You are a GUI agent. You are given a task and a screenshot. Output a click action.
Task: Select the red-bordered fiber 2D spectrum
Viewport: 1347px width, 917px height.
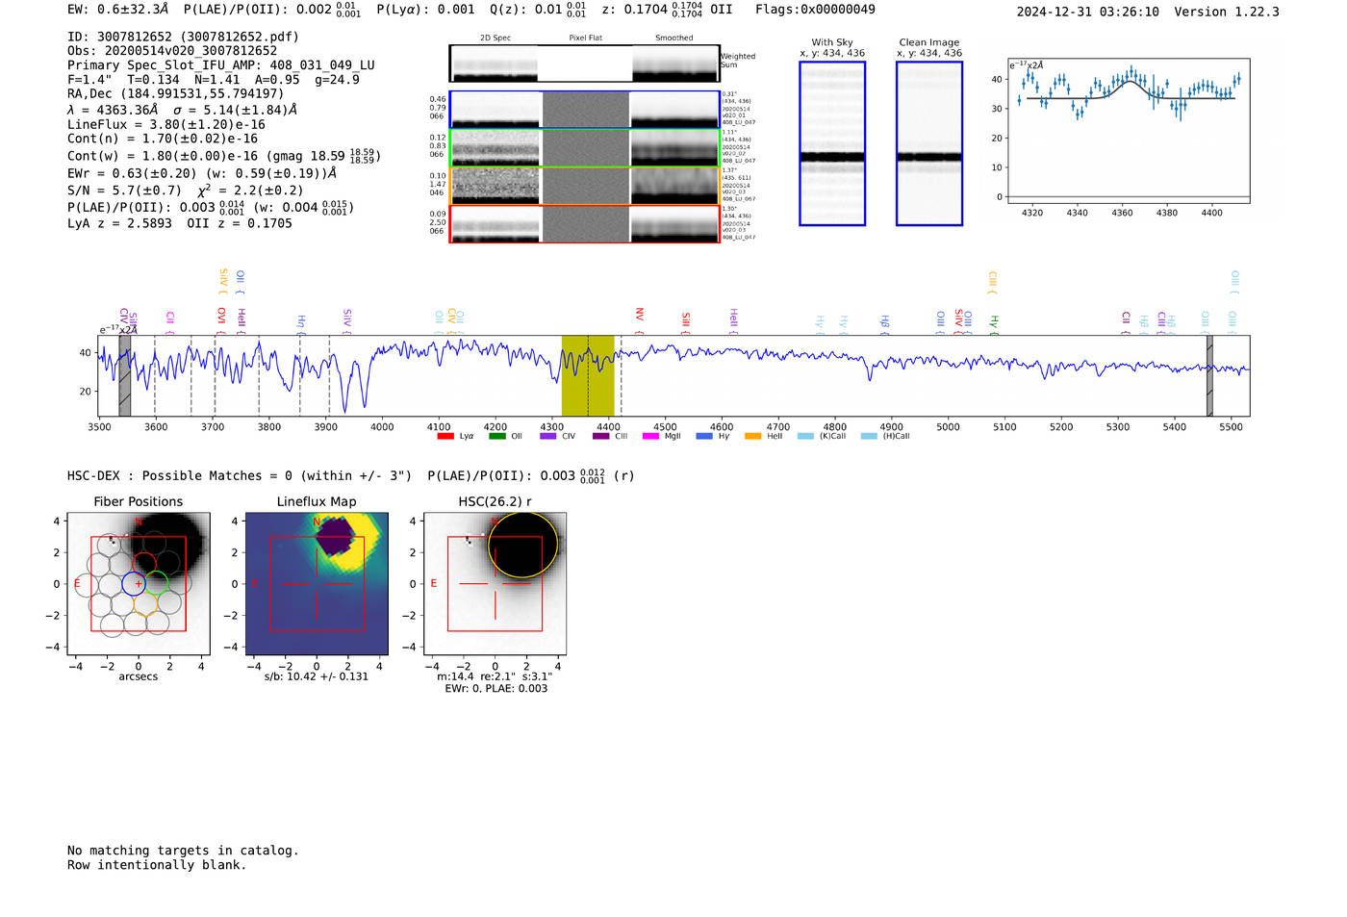(x=584, y=224)
